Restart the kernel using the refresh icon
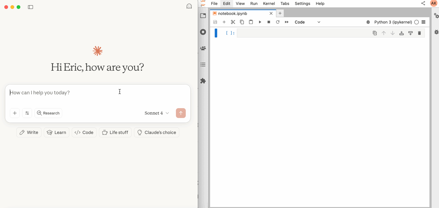Viewport: 439px width, 208px height. pyautogui.click(x=278, y=22)
